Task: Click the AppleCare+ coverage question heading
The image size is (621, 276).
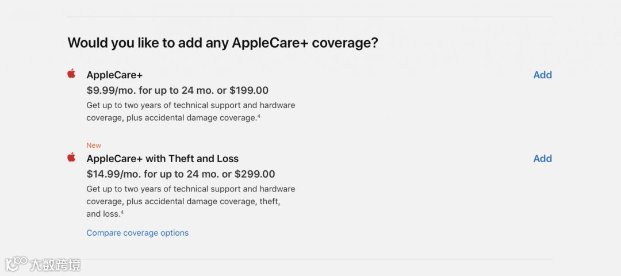Action: point(223,43)
